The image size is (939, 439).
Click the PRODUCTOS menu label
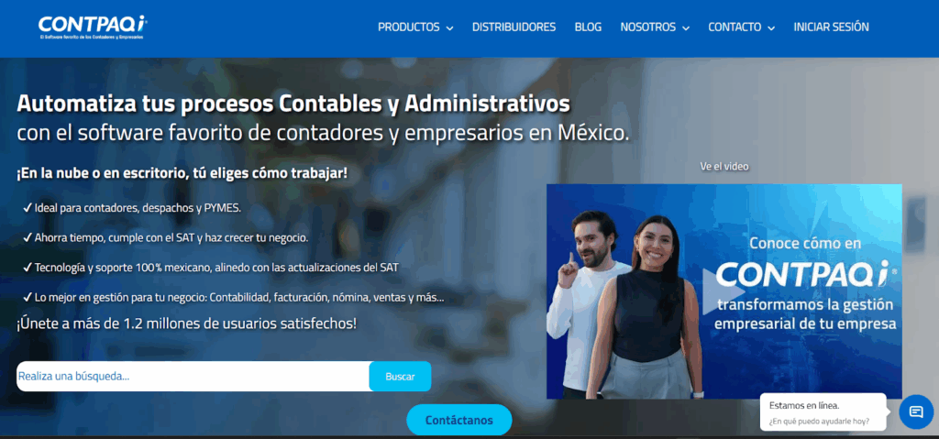(x=409, y=27)
